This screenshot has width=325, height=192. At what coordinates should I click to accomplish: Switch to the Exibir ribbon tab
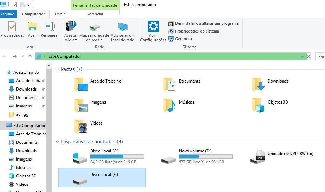tap(60, 14)
